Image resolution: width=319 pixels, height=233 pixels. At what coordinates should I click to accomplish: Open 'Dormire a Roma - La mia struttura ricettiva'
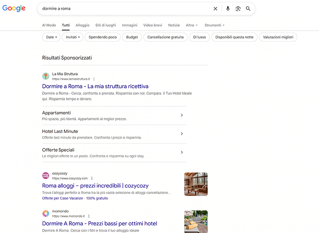click(x=95, y=86)
